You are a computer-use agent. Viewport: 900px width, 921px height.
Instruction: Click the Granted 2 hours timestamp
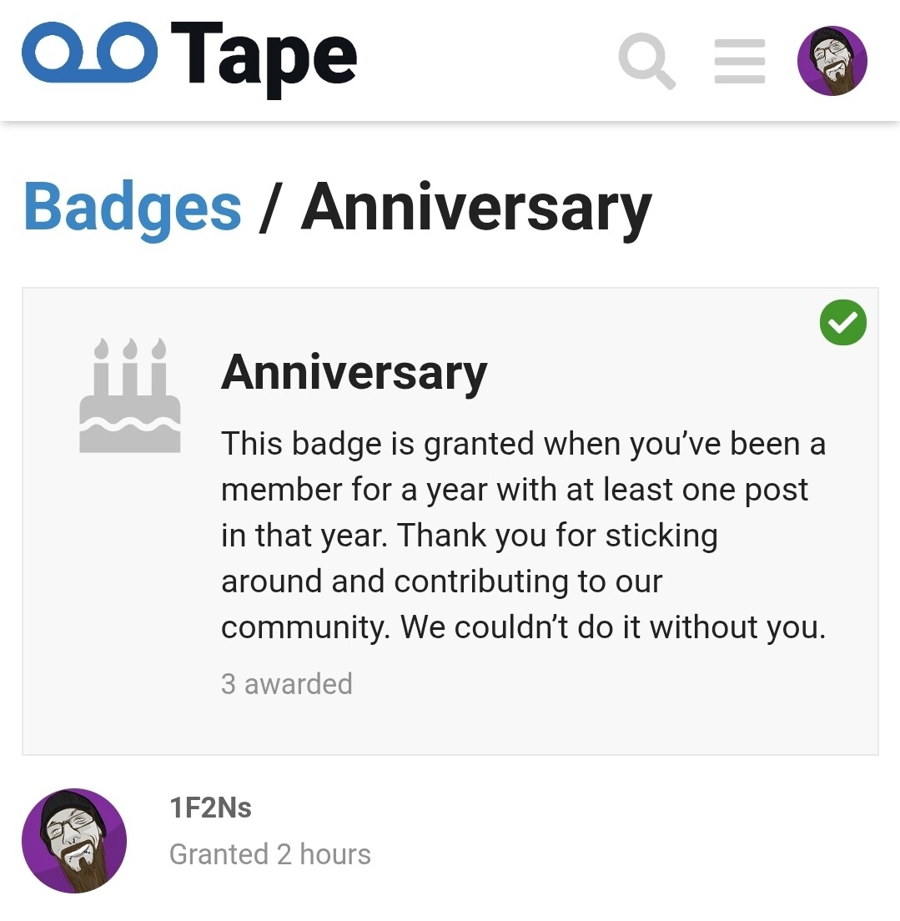pyautogui.click(x=269, y=854)
